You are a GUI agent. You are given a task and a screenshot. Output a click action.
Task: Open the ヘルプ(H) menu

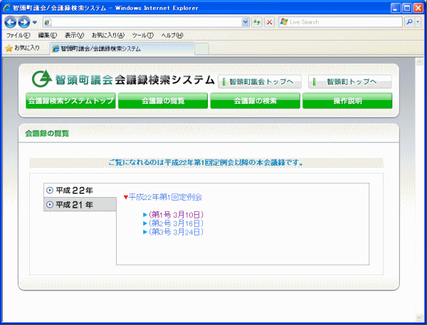[x=172, y=36]
